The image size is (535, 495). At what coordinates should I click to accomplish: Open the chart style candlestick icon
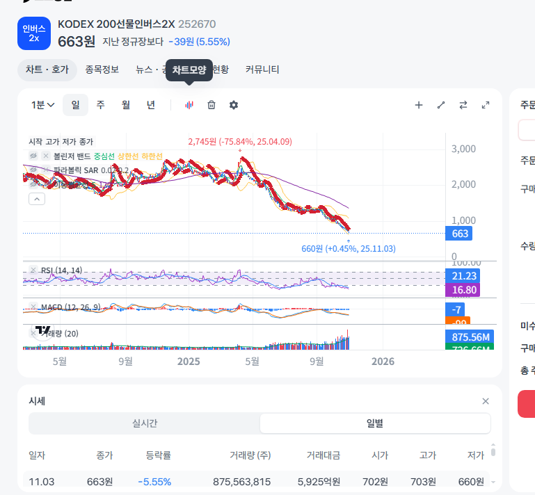(x=189, y=105)
